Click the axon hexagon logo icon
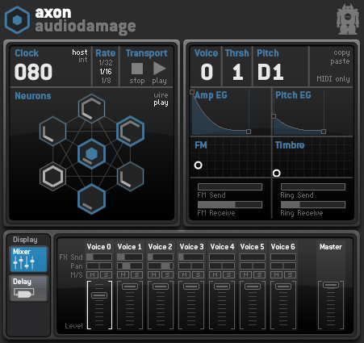 click(17, 20)
